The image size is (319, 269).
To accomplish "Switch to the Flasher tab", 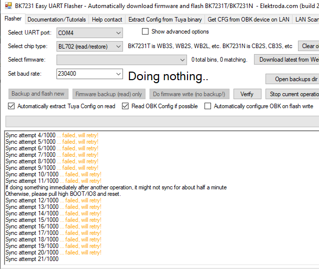I will tap(13, 19).
